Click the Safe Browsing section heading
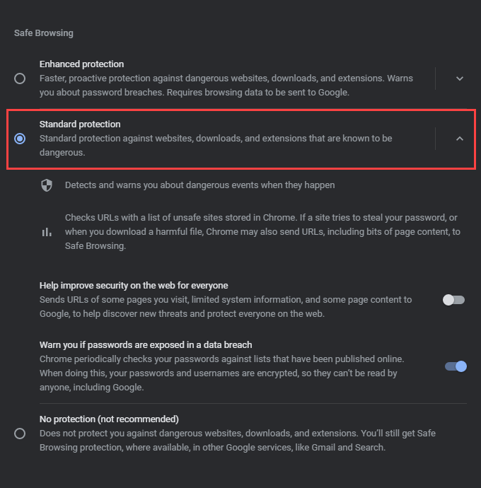 (44, 33)
